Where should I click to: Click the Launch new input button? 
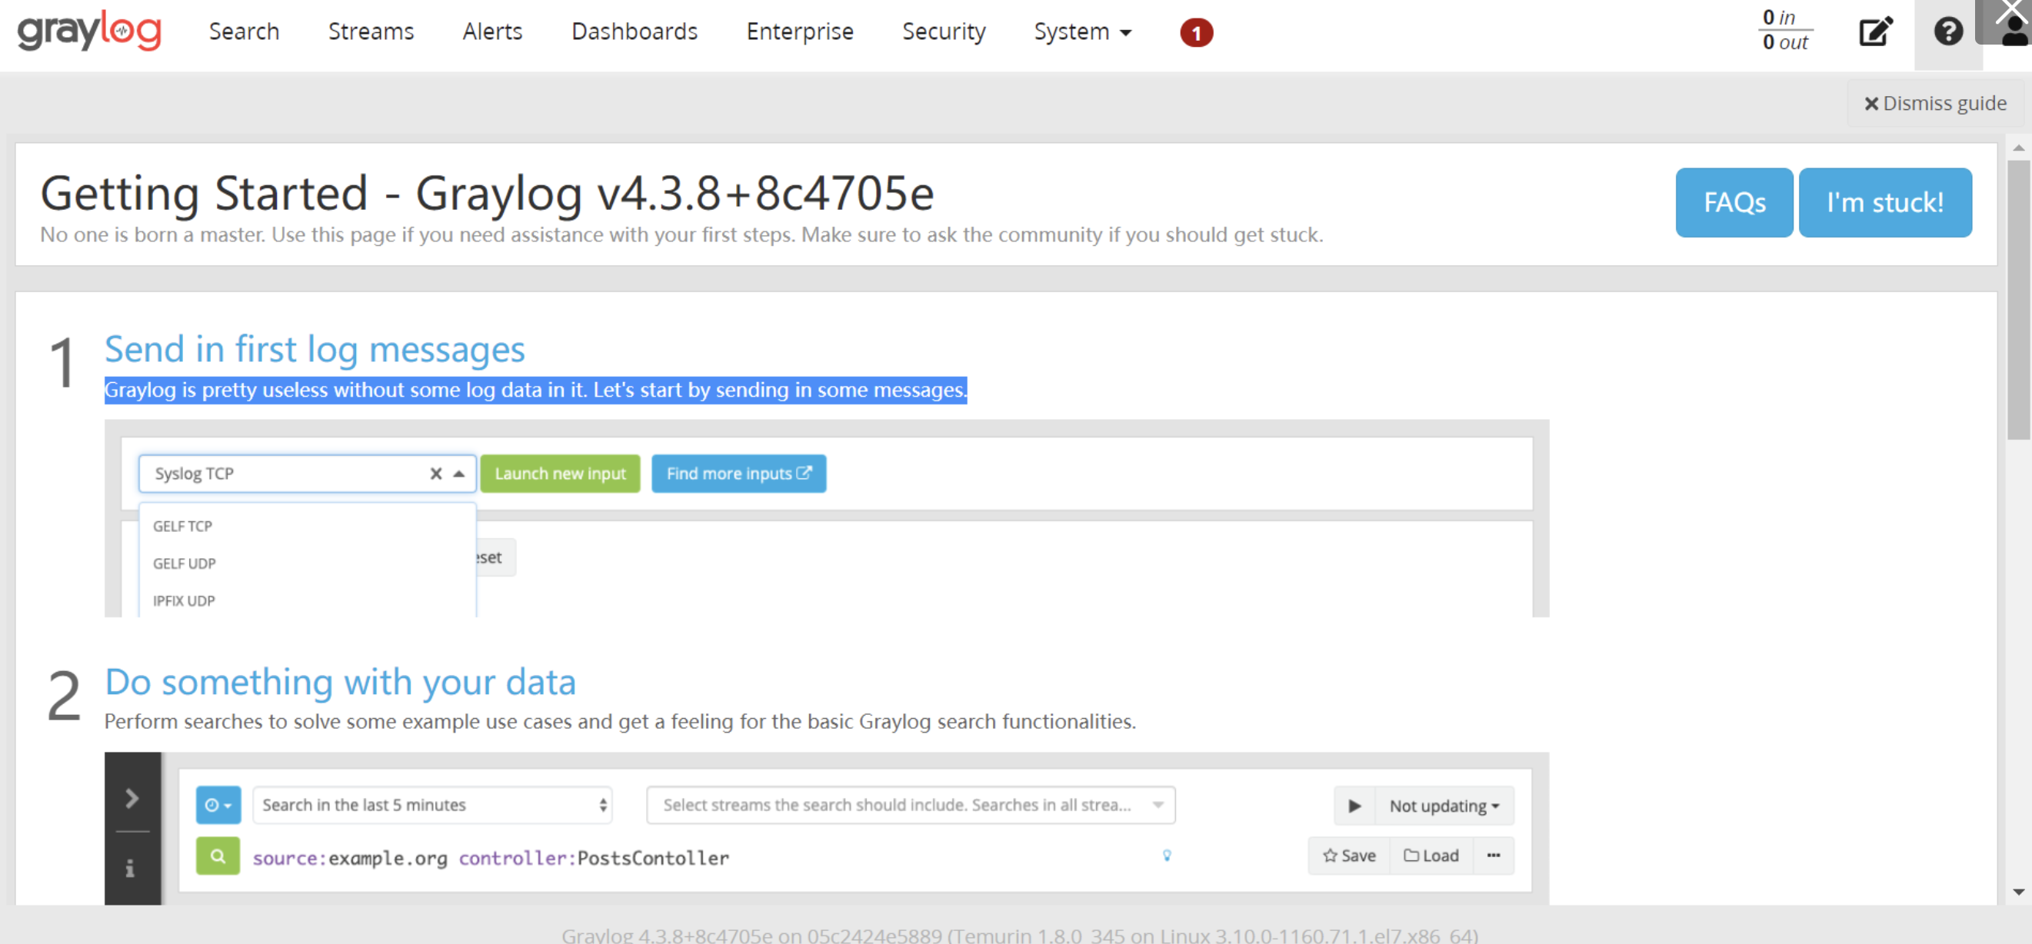tap(559, 474)
